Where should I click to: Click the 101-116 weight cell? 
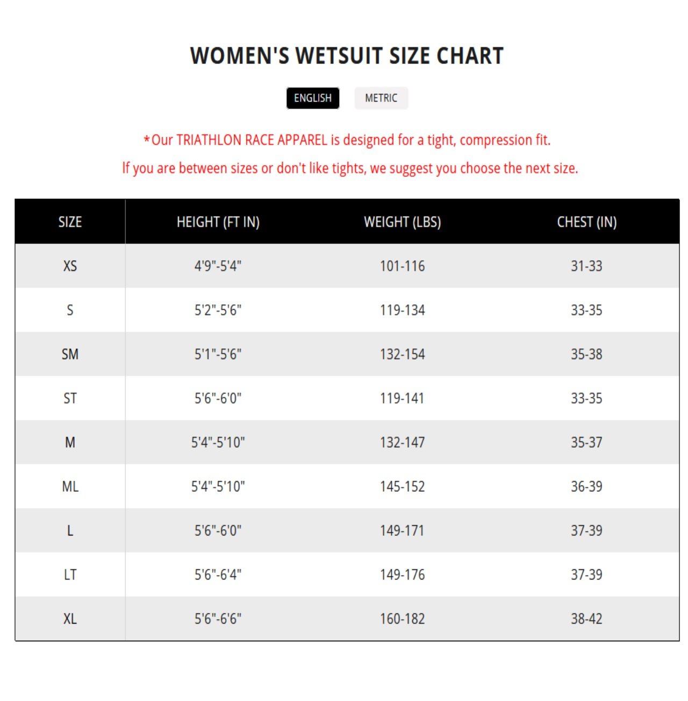(402, 266)
